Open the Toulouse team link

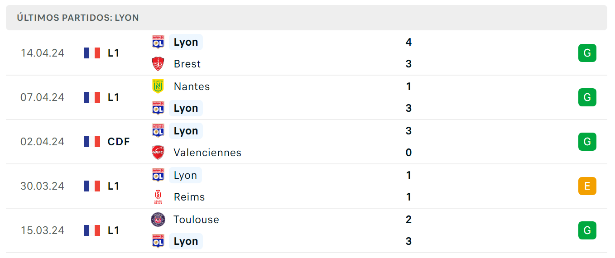197,220
